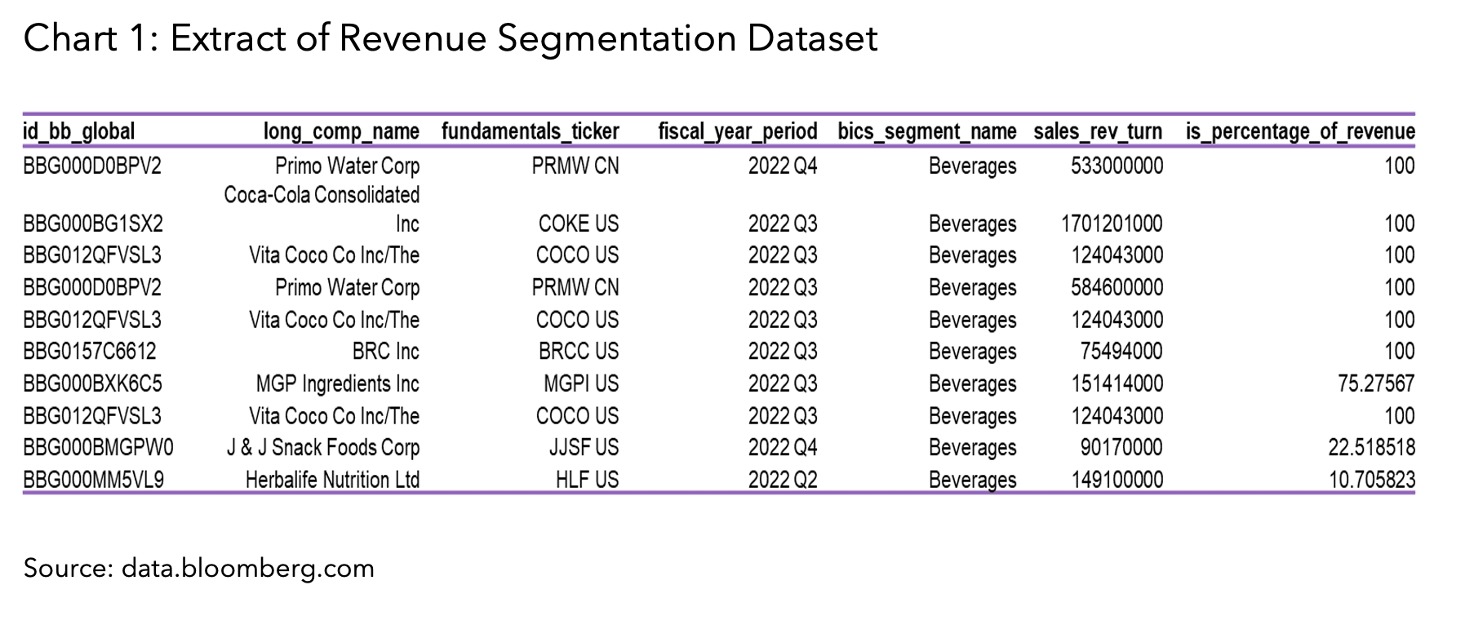Select the ticker COKE US
The height and width of the screenshot is (638, 1474).
click(579, 224)
